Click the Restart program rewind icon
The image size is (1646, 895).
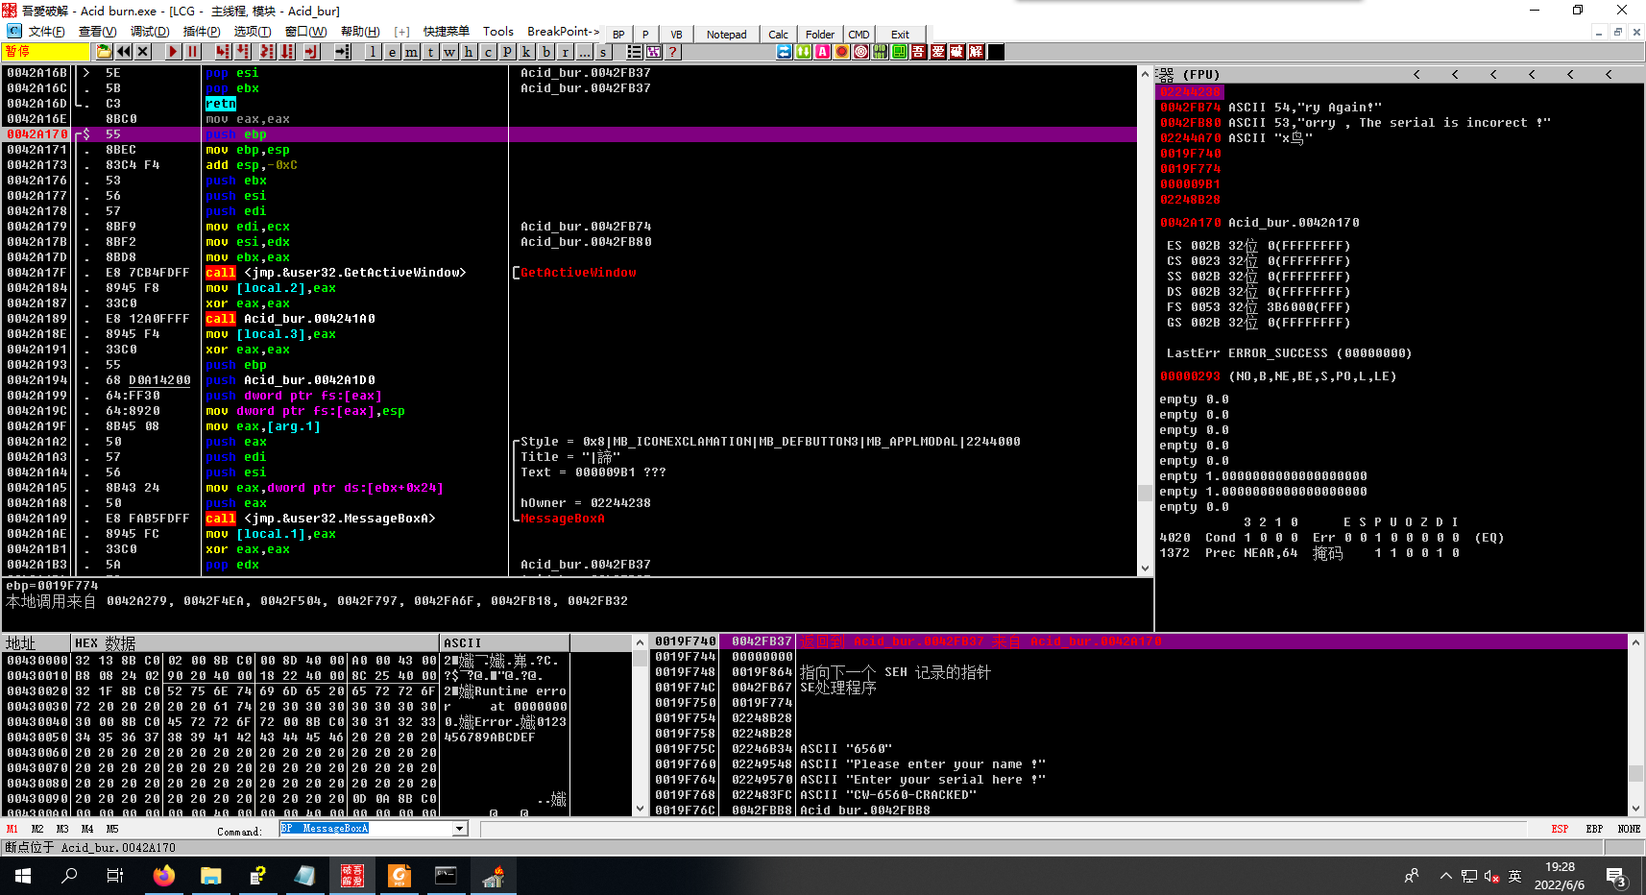(x=124, y=52)
